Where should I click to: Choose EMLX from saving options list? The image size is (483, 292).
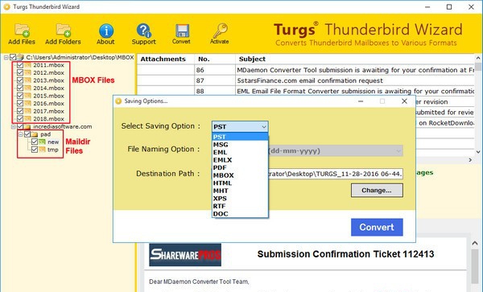click(240, 160)
